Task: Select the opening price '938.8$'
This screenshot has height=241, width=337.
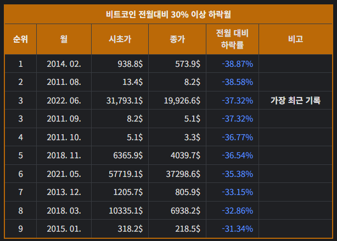Action: (x=130, y=64)
